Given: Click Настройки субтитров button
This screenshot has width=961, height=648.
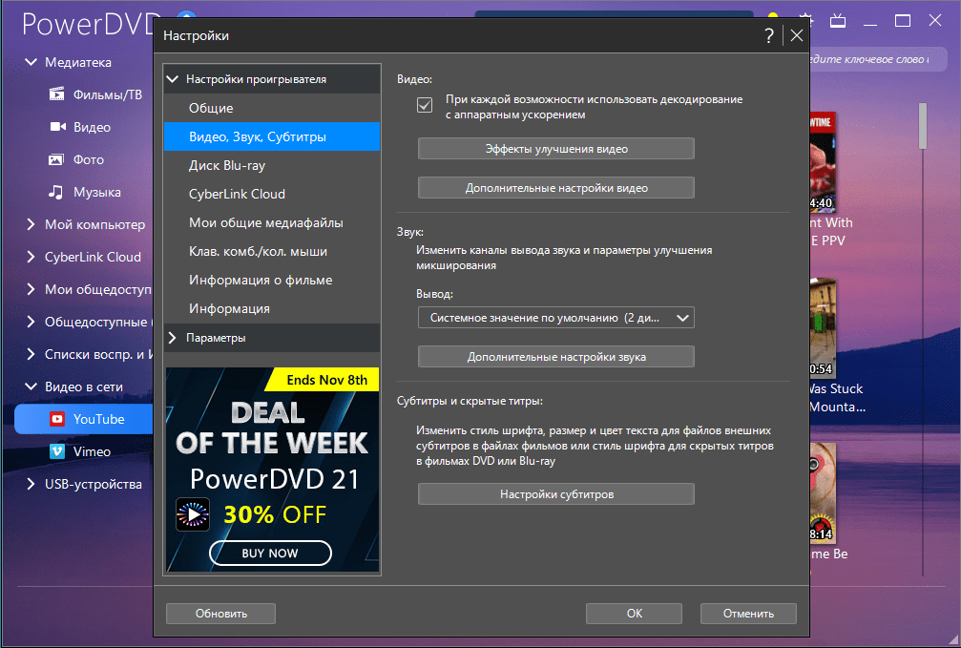Looking at the screenshot, I should (555, 494).
